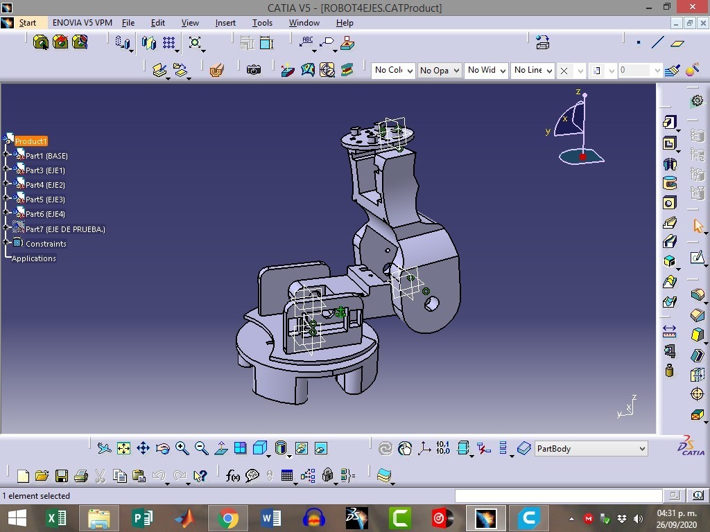Open the No Opacity transparency dropdown
This screenshot has height=532, width=710.
pyautogui.click(x=439, y=70)
